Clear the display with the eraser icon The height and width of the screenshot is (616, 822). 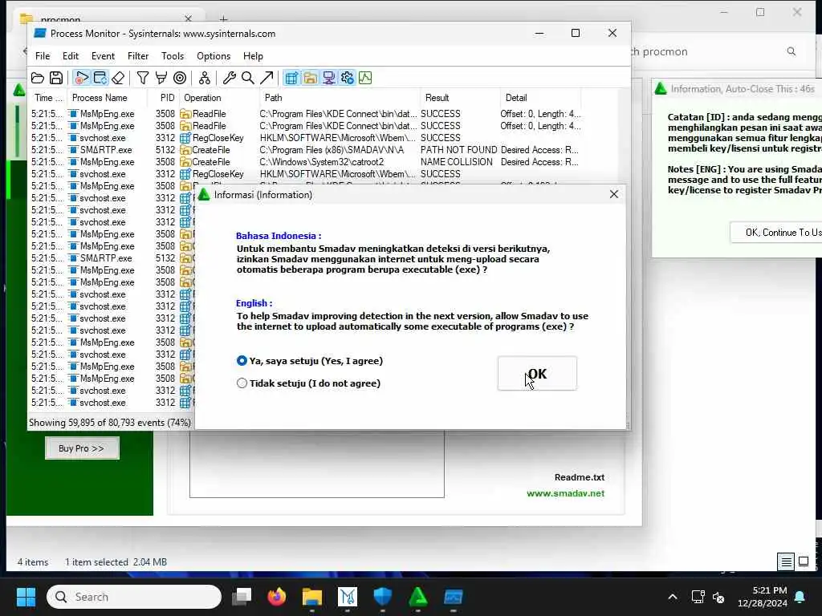(118, 78)
